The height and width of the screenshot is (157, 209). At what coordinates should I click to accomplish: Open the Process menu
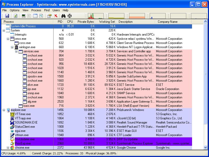pyautogui.click(x=36, y=10)
